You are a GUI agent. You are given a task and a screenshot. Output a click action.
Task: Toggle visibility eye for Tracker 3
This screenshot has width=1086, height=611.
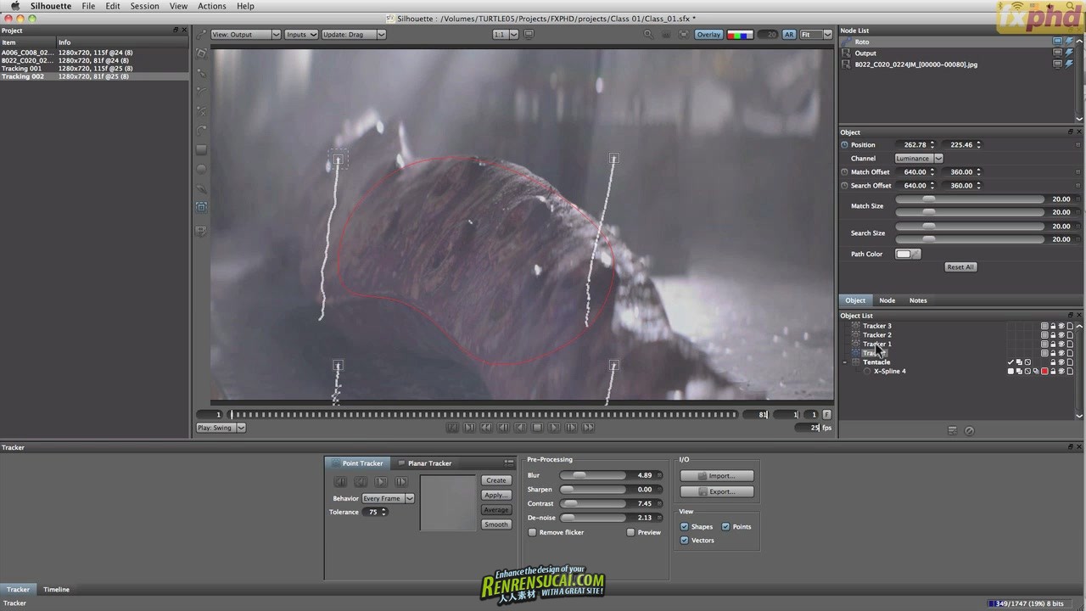coord(1061,326)
